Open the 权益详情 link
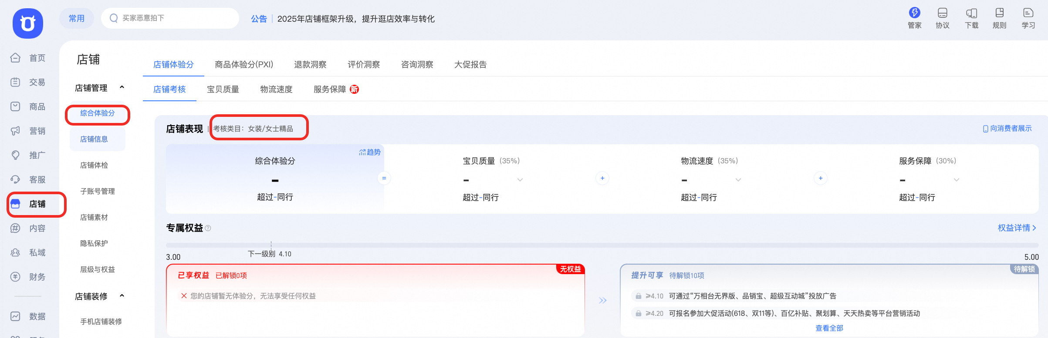 coord(1016,228)
